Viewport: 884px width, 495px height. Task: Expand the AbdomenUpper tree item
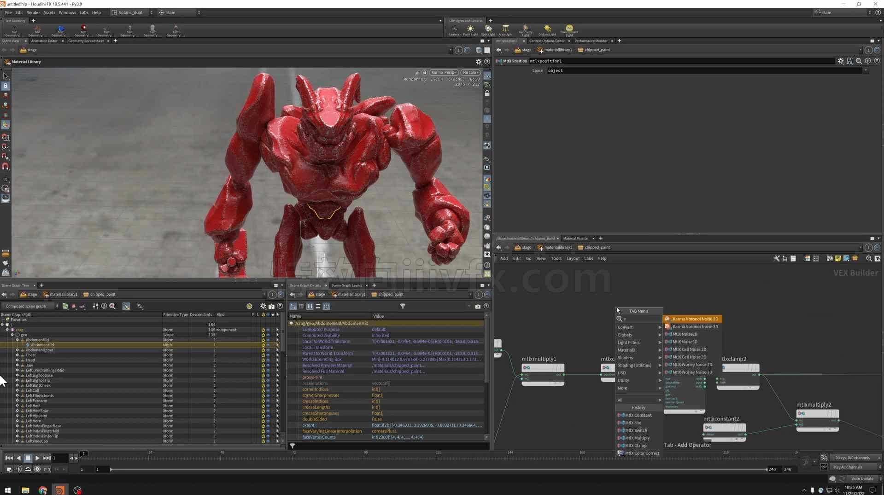[x=18, y=350]
